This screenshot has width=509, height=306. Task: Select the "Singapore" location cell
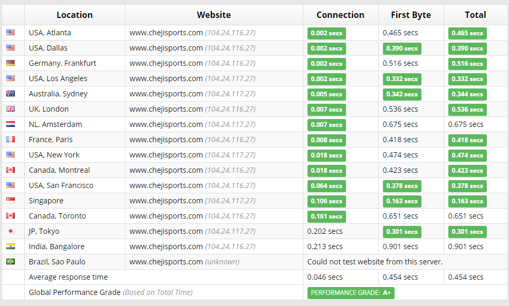click(x=75, y=201)
